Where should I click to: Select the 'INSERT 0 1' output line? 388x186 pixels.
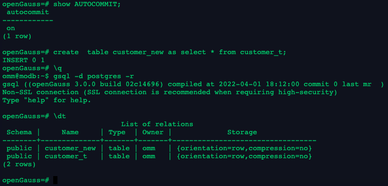pos(24,60)
